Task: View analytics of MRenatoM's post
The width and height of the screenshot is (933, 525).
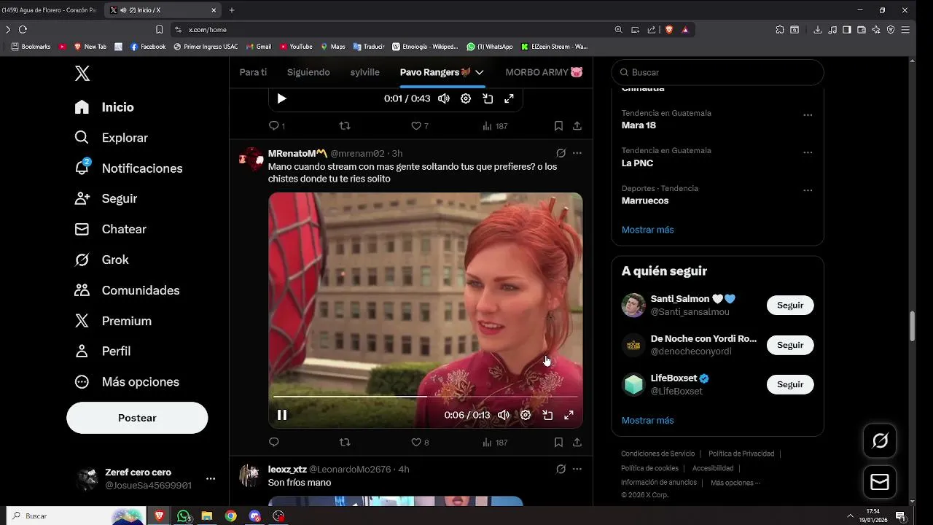Action: (x=495, y=442)
